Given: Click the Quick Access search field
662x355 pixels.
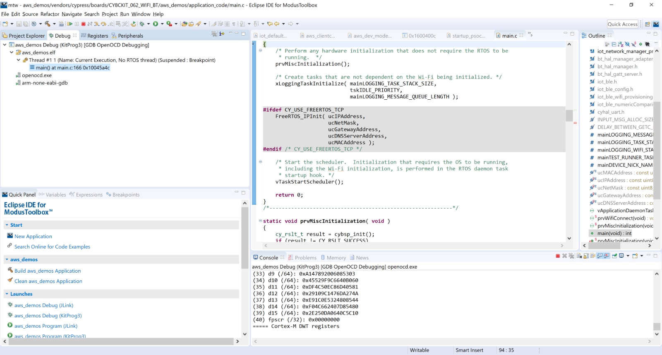Looking at the screenshot, I should coord(622,24).
